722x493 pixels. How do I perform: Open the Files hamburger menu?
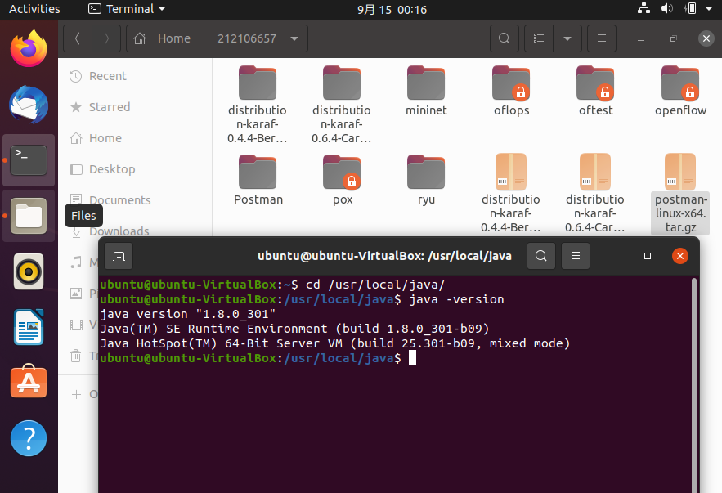point(601,38)
